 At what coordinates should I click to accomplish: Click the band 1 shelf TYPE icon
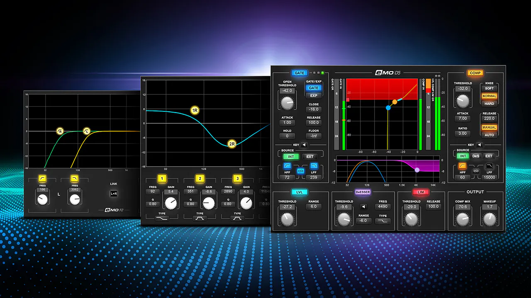pyautogui.click(x=162, y=218)
